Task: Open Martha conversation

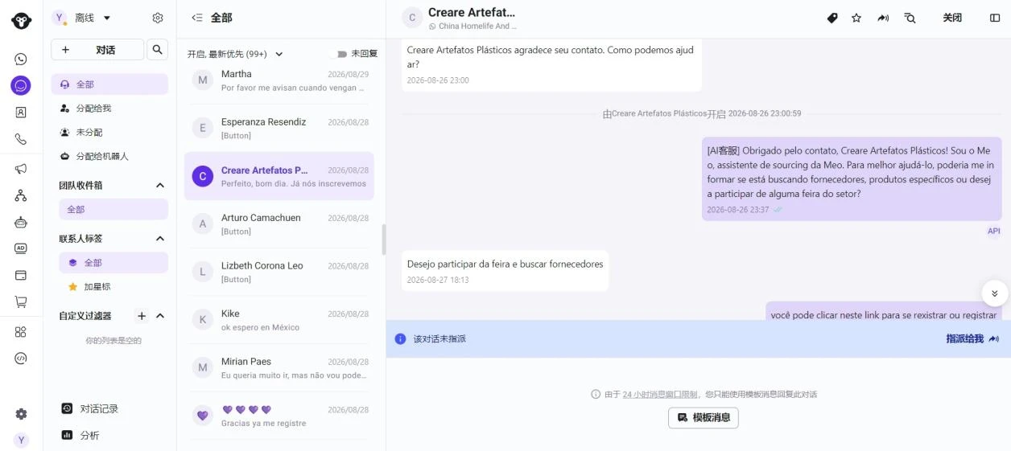Action: pos(279,80)
